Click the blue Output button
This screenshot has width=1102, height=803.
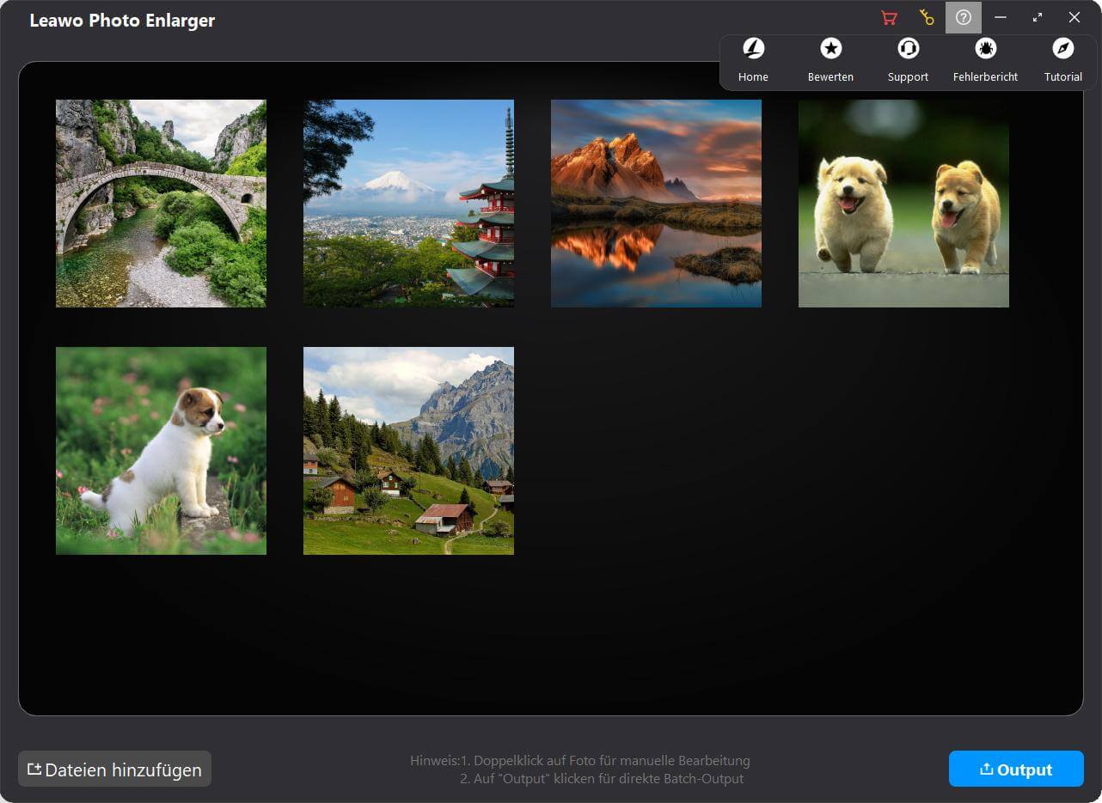point(1016,770)
